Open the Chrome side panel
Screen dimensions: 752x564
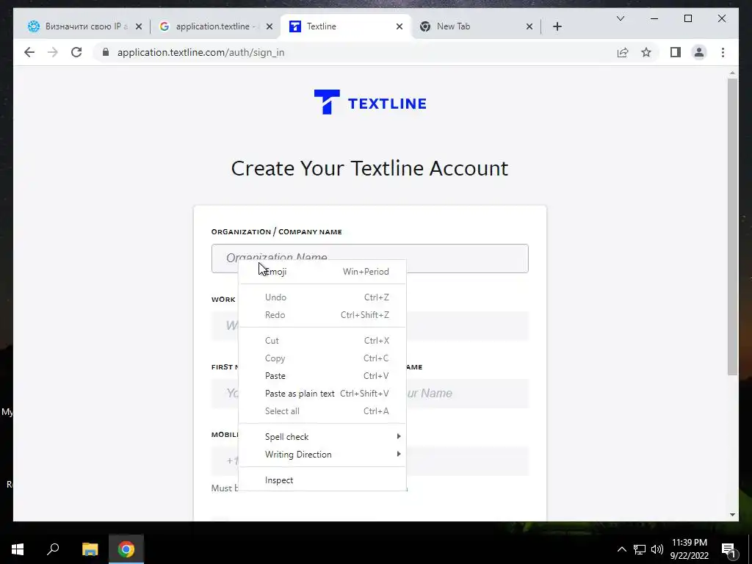[x=676, y=52]
